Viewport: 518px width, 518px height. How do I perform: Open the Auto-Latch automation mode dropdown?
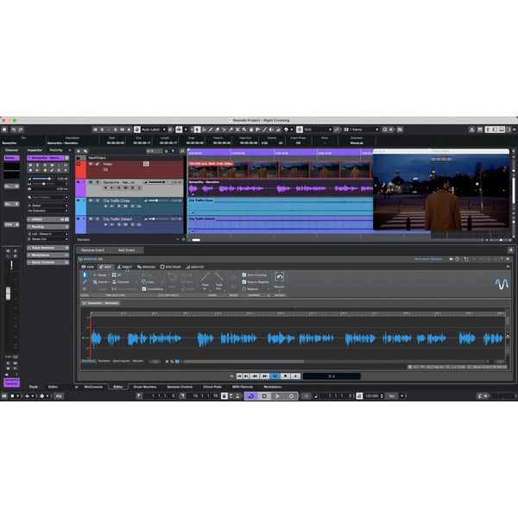tap(155, 129)
